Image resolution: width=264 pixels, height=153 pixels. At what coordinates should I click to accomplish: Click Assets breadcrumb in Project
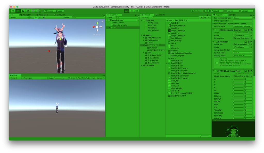tap(169, 20)
